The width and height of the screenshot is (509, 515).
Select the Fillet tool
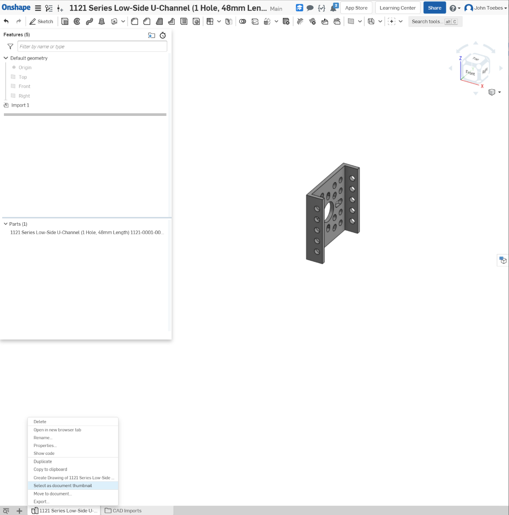pyautogui.click(x=134, y=21)
